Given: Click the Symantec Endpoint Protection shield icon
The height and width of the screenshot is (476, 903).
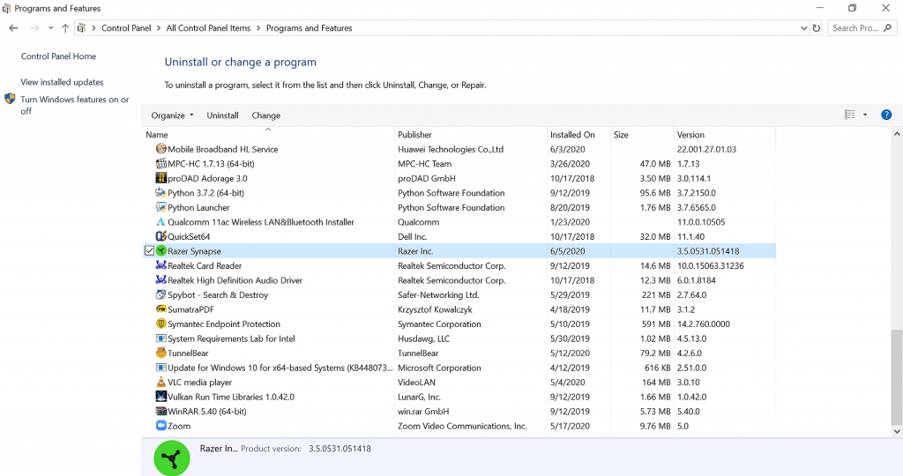Looking at the screenshot, I should pyautogui.click(x=161, y=324).
